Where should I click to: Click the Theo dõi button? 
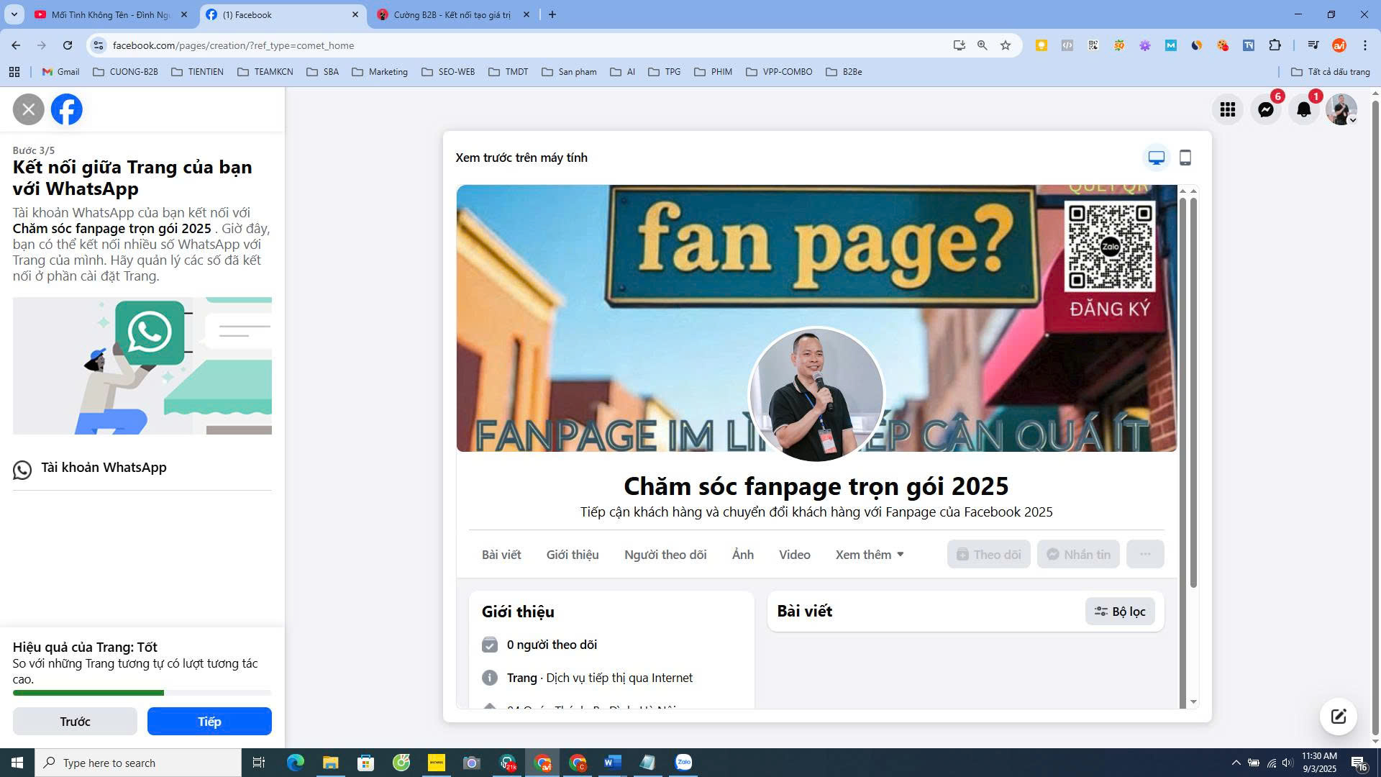[989, 555]
